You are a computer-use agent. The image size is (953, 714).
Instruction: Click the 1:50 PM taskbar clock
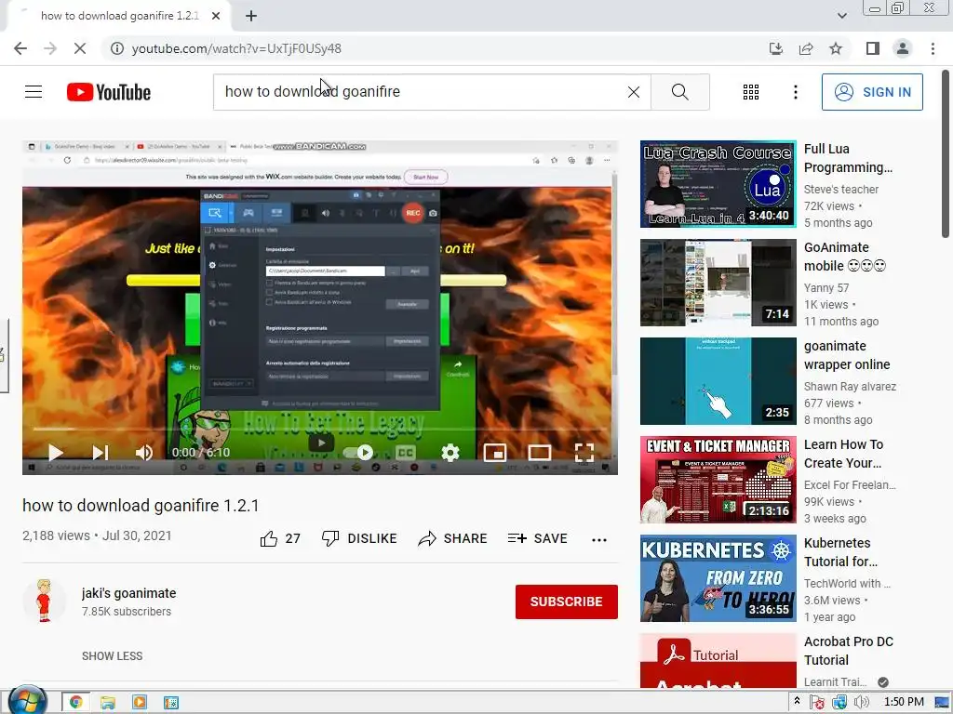tap(904, 702)
